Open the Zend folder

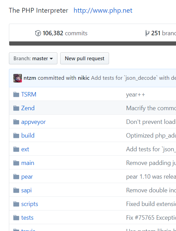click(28, 108)
